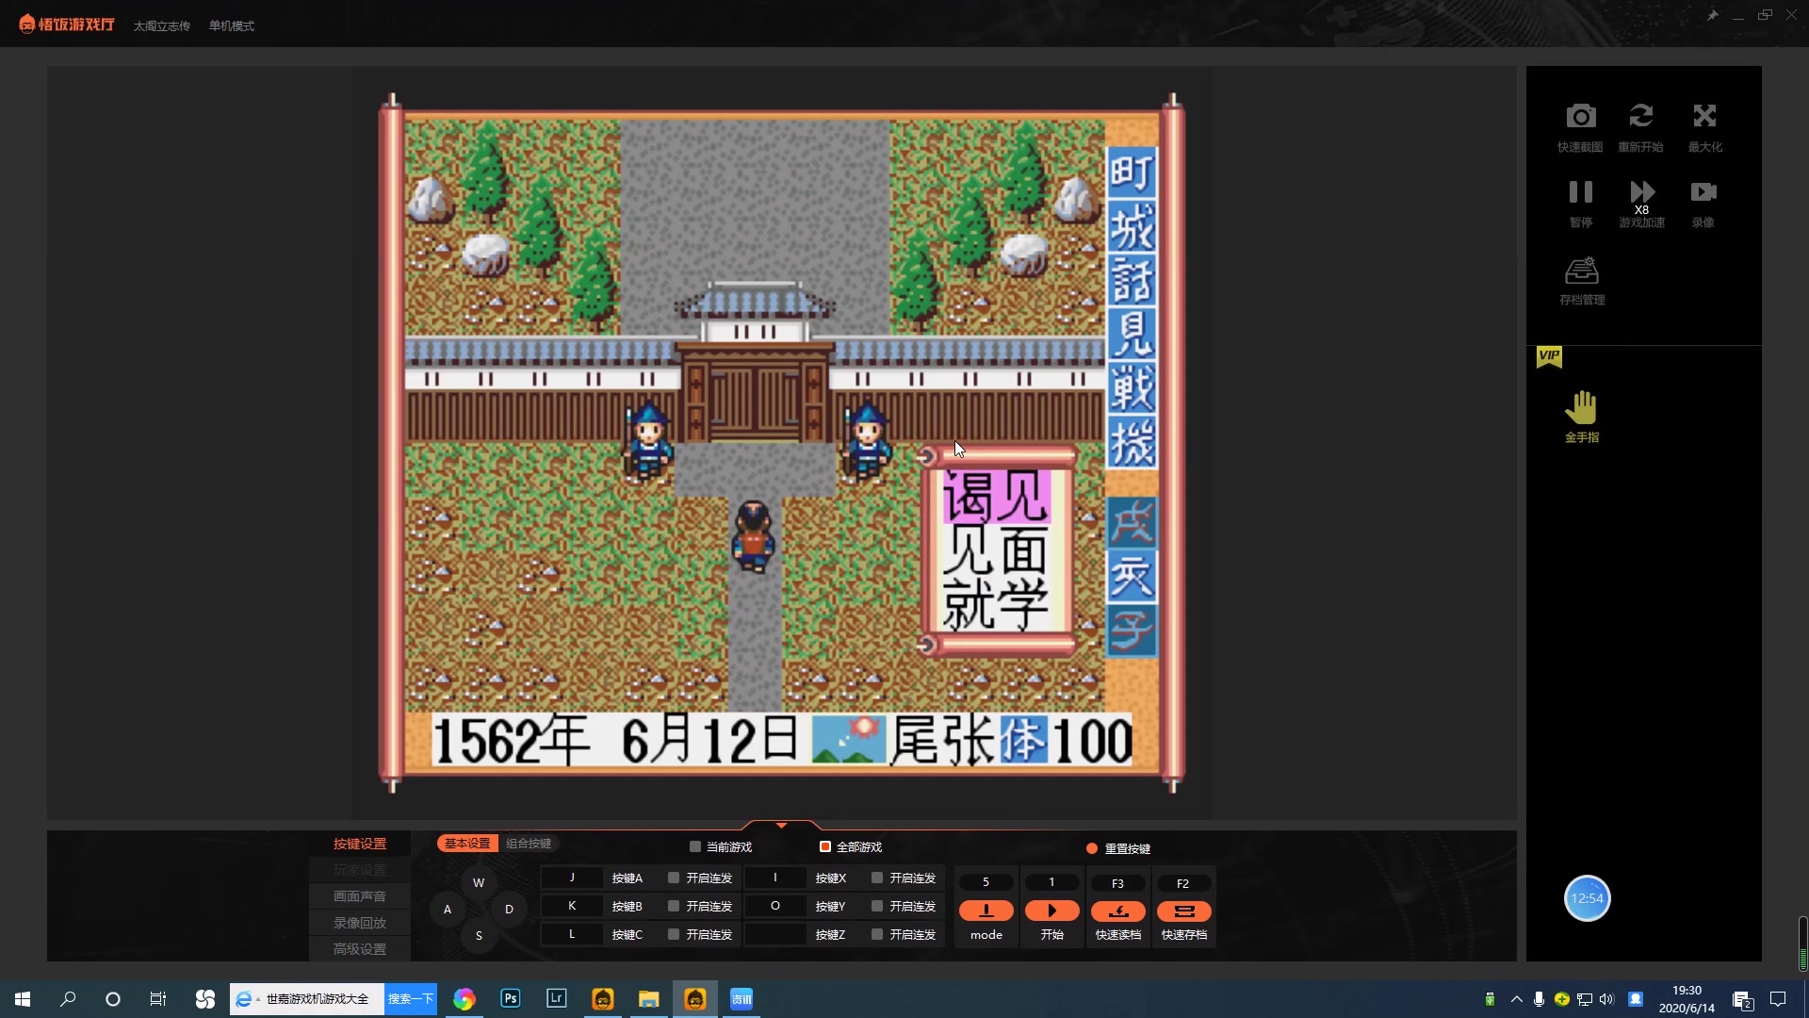Click the VIP badge
This screenshot has height=1018, width=1809.
point(1549,356)
